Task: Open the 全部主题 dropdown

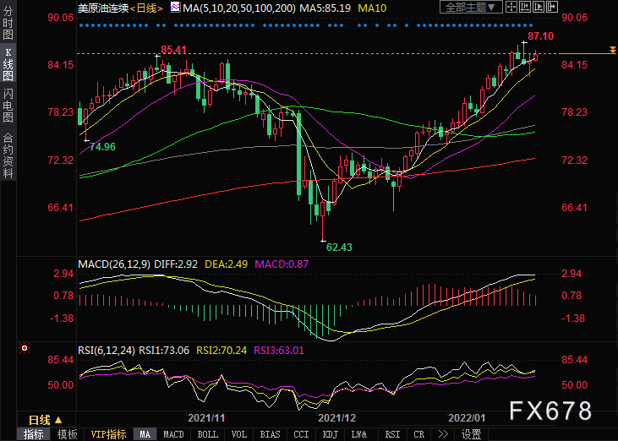Action: tap(471, 7)
